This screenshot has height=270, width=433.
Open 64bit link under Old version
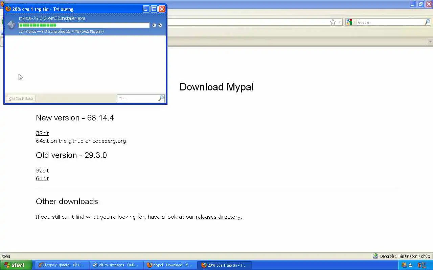(42, 178)
